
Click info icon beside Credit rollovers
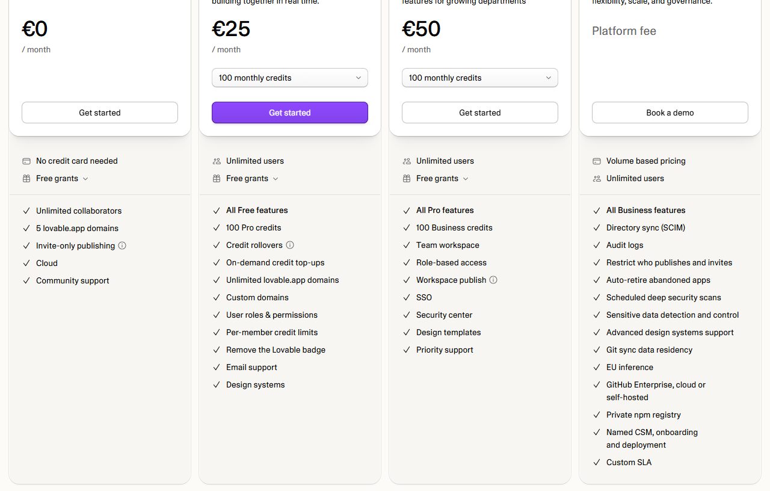coord(290,245)
